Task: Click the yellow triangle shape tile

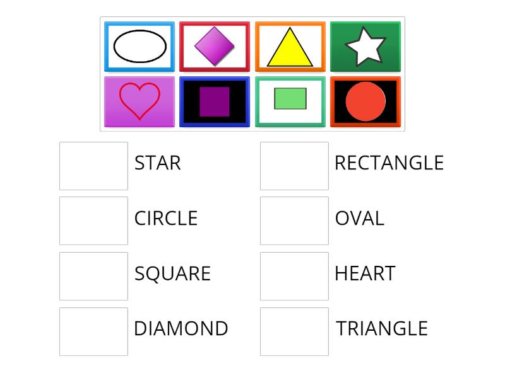Action: pos(290,46)
